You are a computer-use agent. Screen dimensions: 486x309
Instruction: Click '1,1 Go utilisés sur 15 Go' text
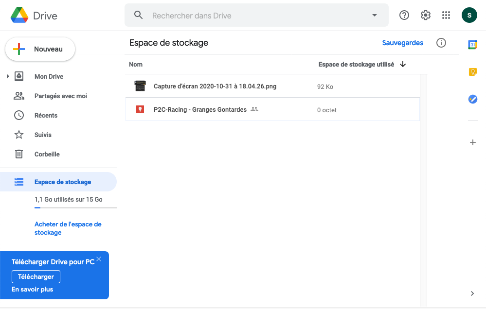pyautogui.click(x=69, y=199)
